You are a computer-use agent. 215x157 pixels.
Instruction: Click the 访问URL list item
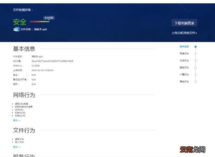tap(19, 110)
